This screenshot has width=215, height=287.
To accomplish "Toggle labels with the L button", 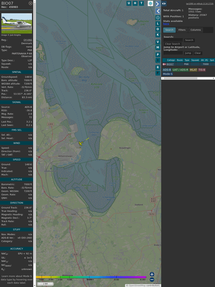I will pos(158,24).
